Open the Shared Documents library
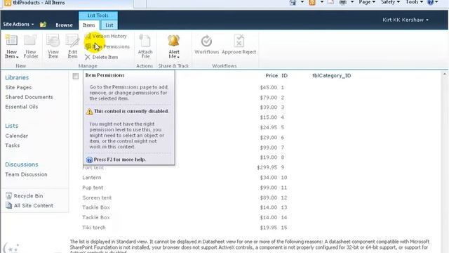The height and width of the screenshot is (253, 449). tap(29, 97)
